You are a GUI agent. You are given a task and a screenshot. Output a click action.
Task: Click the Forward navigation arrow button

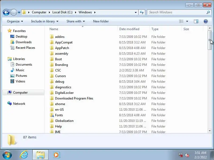tap(14, 13)
